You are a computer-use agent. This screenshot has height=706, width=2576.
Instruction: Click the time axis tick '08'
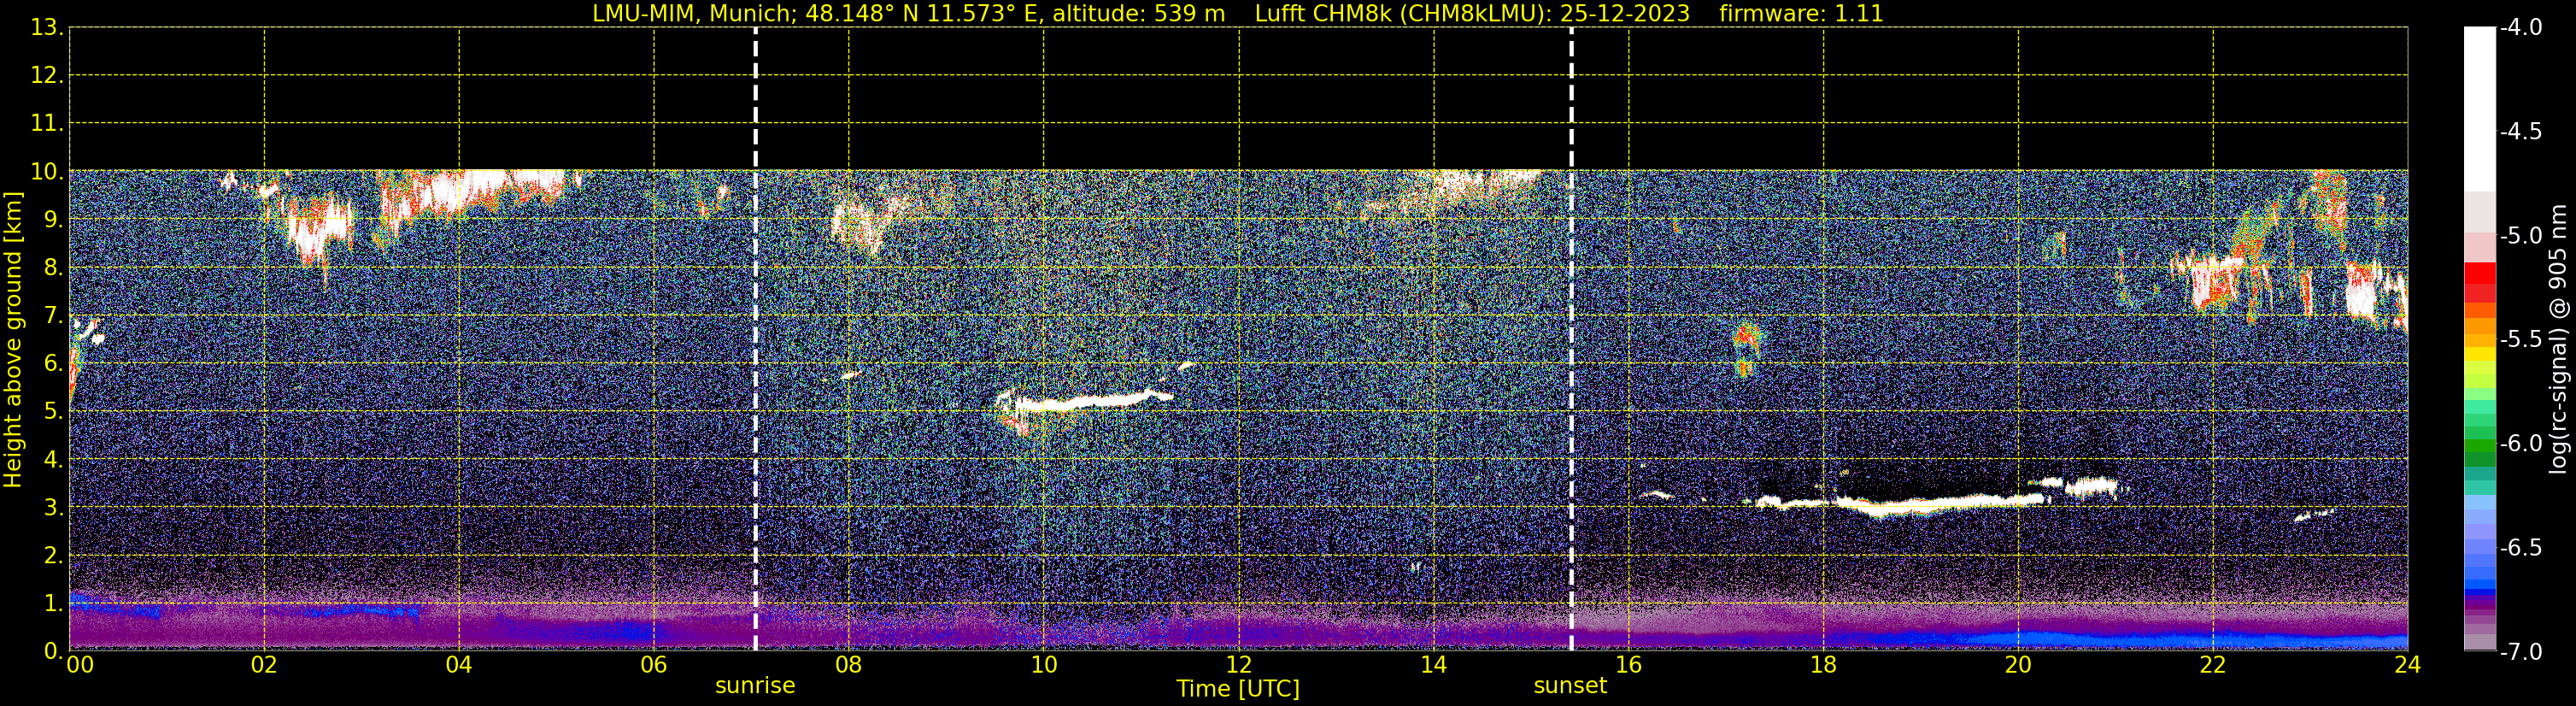(x=849, y=665)
